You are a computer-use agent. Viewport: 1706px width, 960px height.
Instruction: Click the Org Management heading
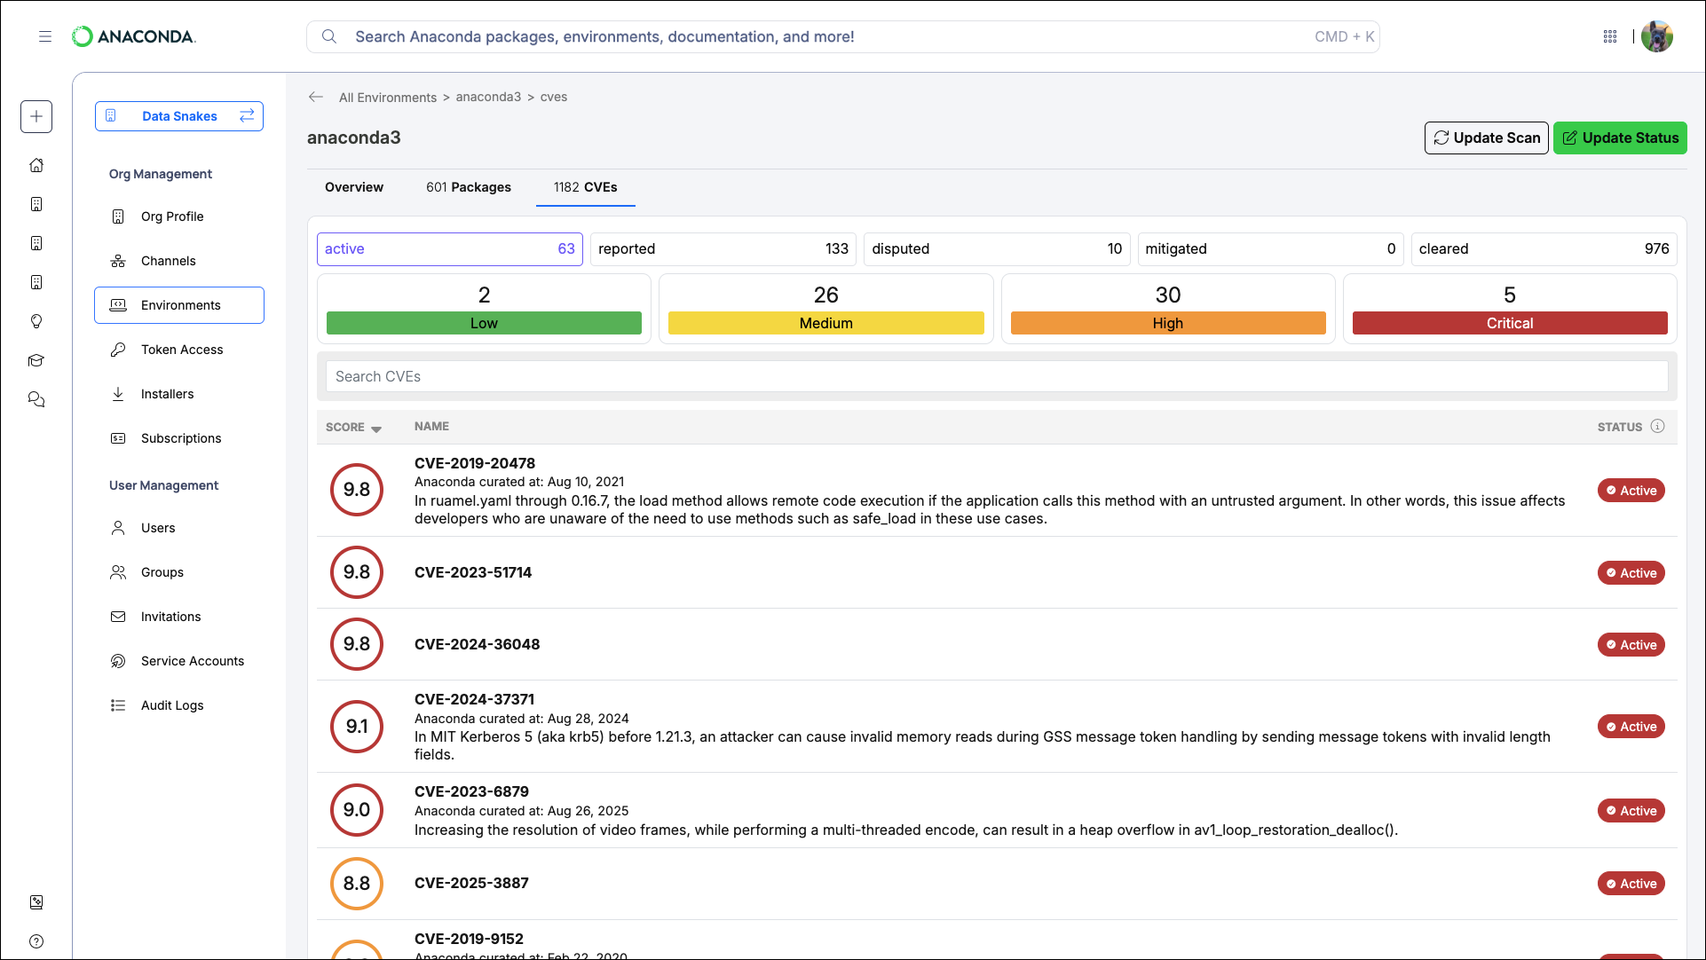pyautogui.click(x=161, y=174)
